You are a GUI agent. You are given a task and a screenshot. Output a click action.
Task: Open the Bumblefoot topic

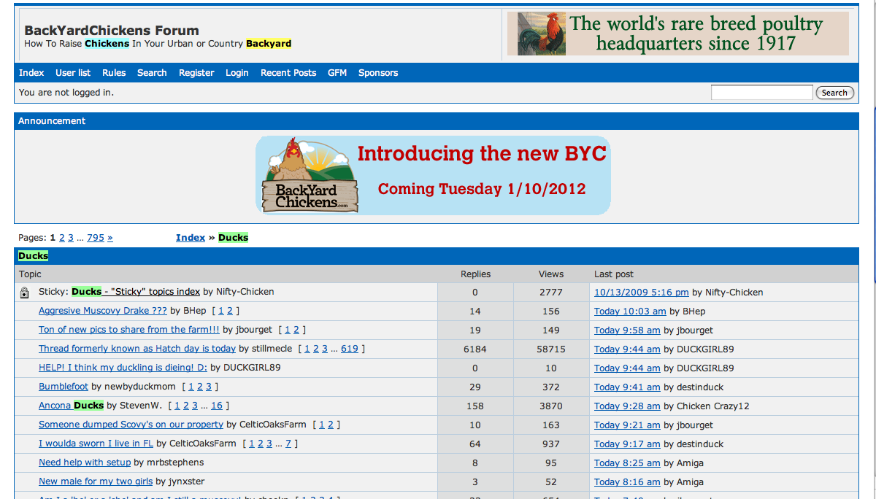click(x=64, y=387)
